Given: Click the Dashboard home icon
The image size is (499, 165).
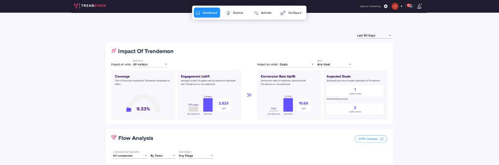Looking at the screenshot, I should pos(198,13).
